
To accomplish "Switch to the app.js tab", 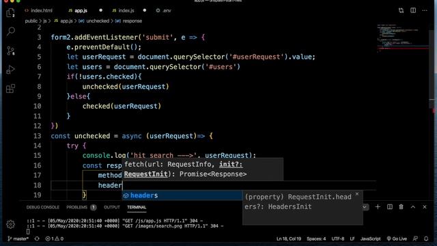I will (78, 11).
